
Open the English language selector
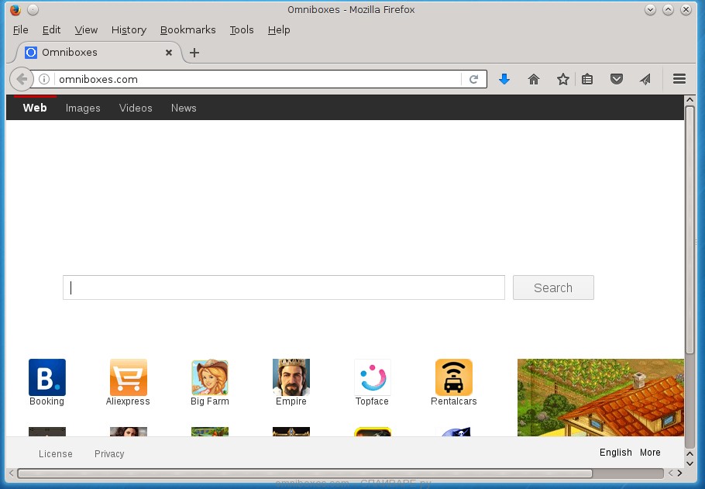tap(615, 453)
